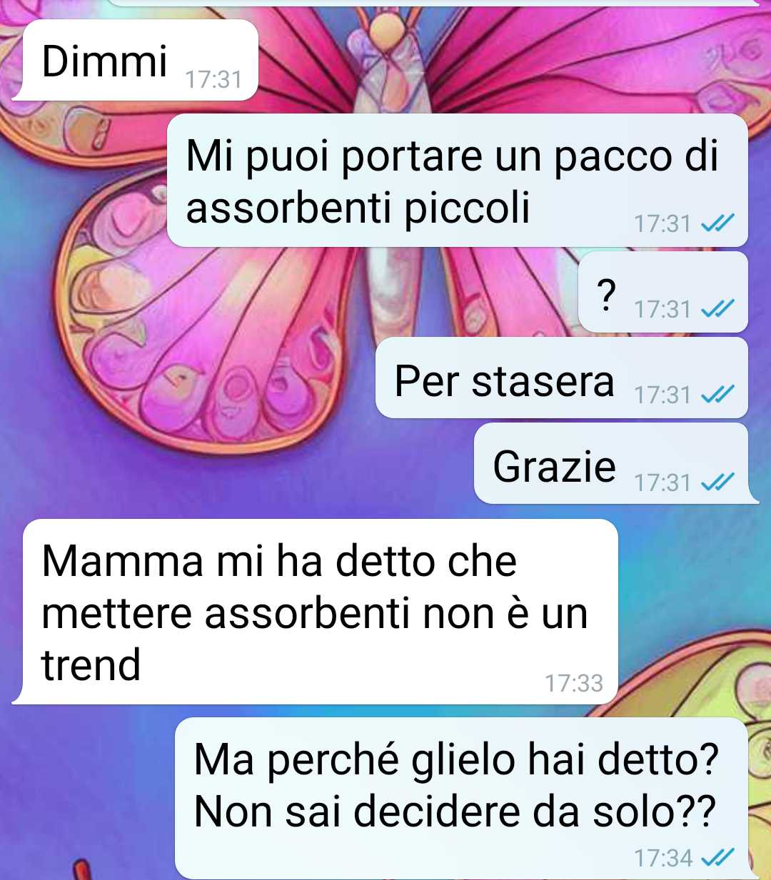Tap the blue double-check beside the "?" message
This screenshot has width=771, height=880.
coord(717,309)
